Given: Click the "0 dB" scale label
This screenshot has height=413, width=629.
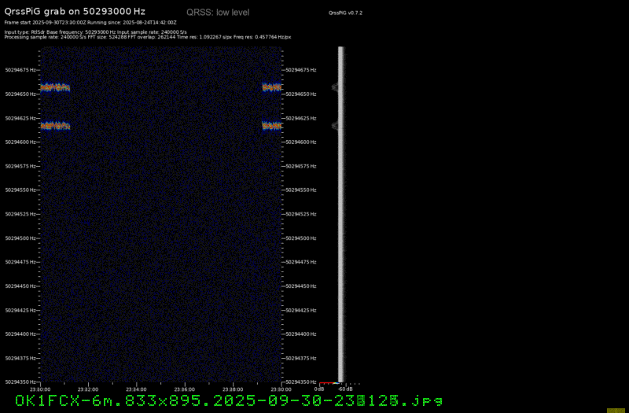Looking at the screenshot, I should point(319,389).
